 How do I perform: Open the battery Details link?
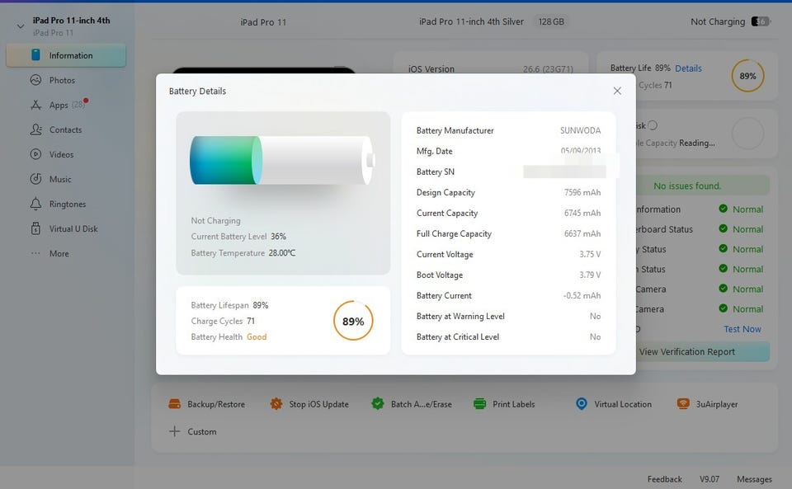[x=688, y=68]
